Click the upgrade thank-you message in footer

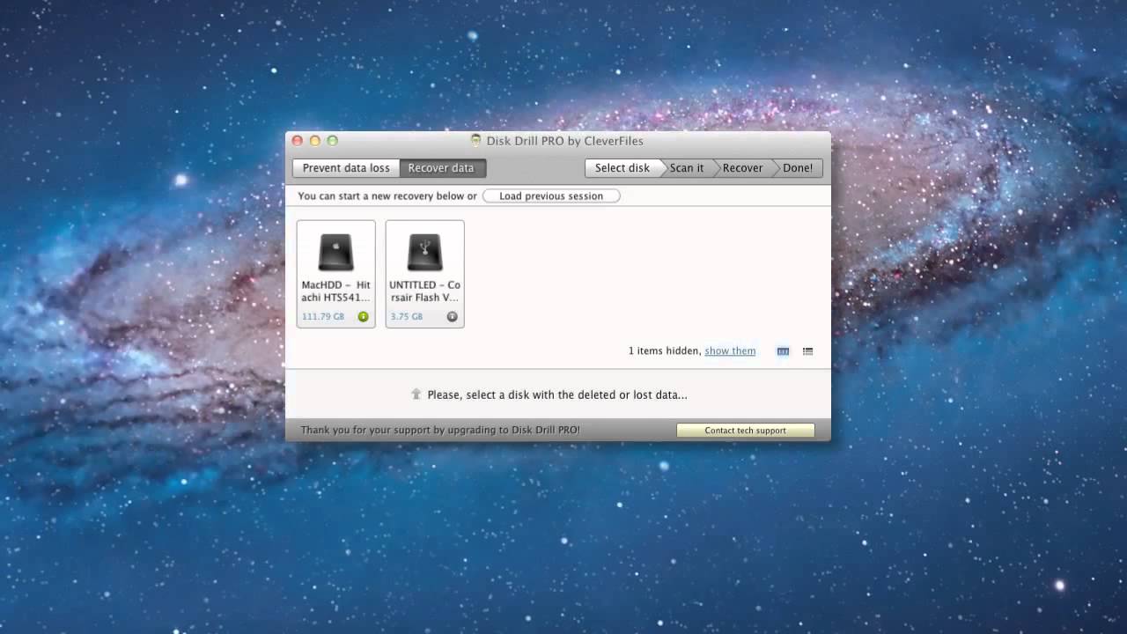[x=440, y=431]
